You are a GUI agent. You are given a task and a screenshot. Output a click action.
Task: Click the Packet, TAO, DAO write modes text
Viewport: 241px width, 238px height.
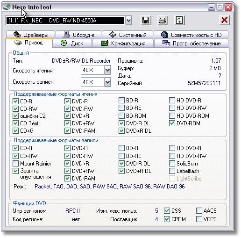point(110,187)
